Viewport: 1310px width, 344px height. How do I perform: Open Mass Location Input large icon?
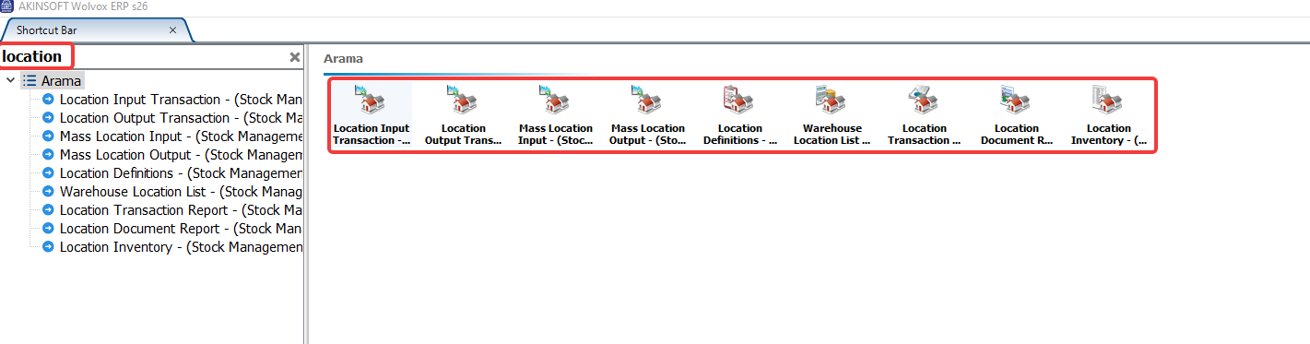point(555,115)
